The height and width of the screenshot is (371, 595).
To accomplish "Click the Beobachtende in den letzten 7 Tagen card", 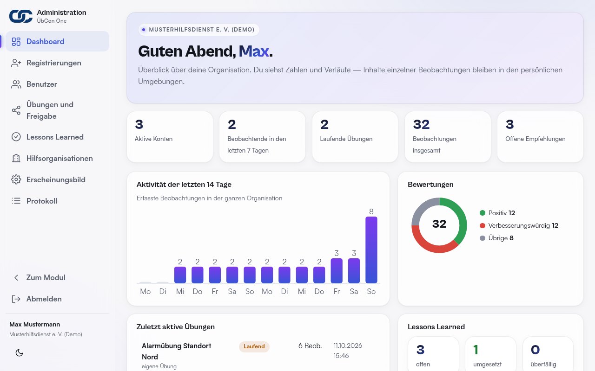I will tap(262, 137).
